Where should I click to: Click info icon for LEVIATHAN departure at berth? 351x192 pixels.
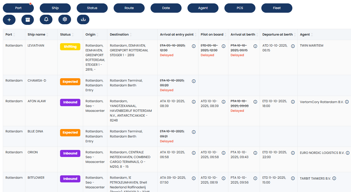pos(293,46)
